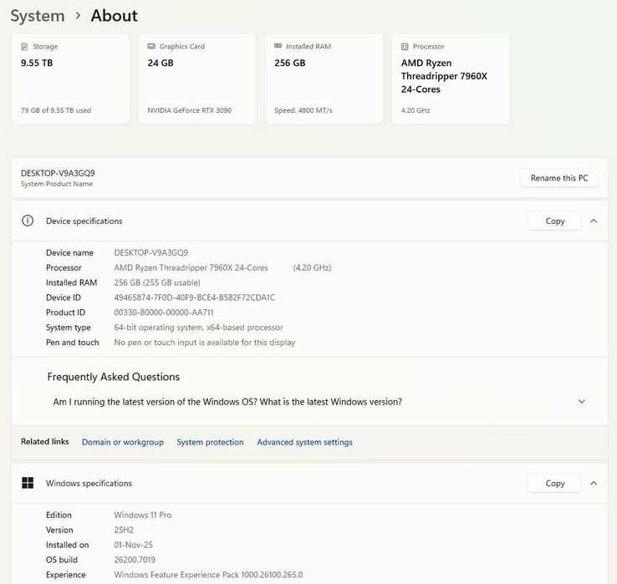The image size is (617, 584).
Task: Copy the Windows specifications
Action: [555, 483]
